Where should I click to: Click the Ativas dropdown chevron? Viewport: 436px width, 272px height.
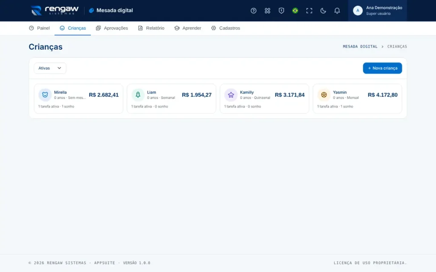pyautogui.click(x=59, y=68)
